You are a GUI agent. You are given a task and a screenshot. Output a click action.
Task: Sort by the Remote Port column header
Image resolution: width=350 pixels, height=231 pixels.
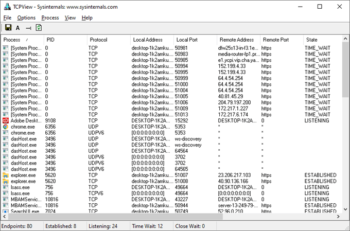(282, 40)
